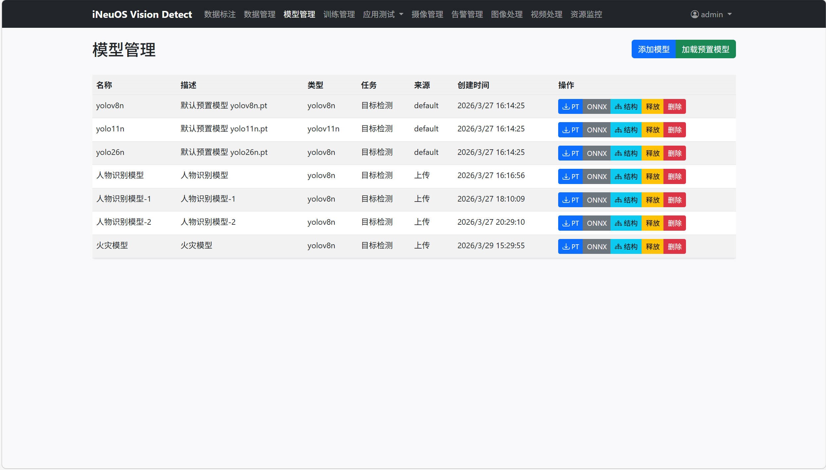Image resolution: width=826 pixels, height=470 pixels.
Task: Export yolo26n model to ONNX
Action: (597, 153)
